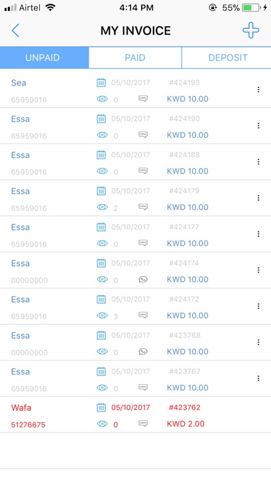Open the three-dot menu for invoice #423767
Viewport: 271px width, 482px height.
pos(258,379)
